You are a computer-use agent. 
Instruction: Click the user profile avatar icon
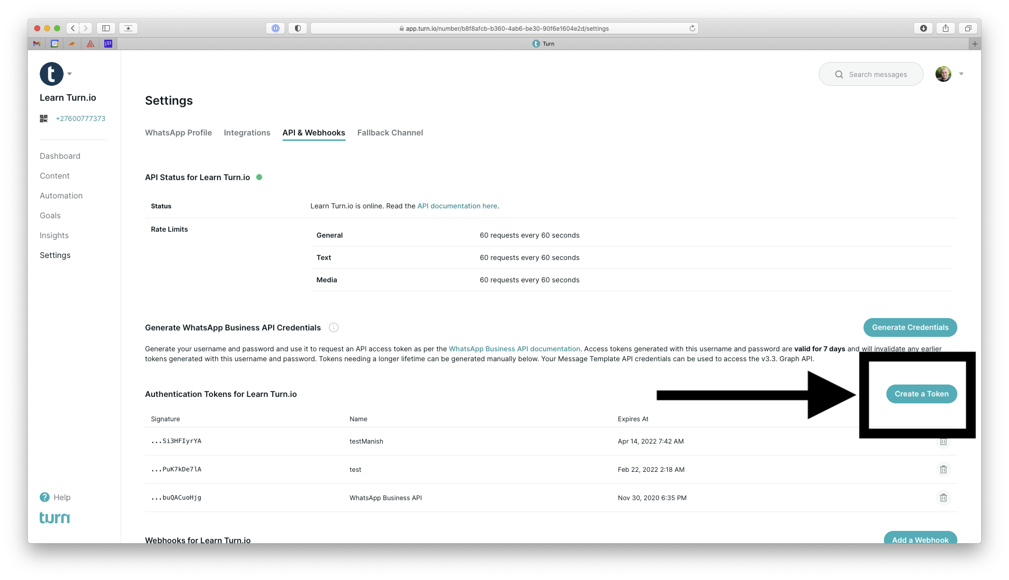[943, 73]
